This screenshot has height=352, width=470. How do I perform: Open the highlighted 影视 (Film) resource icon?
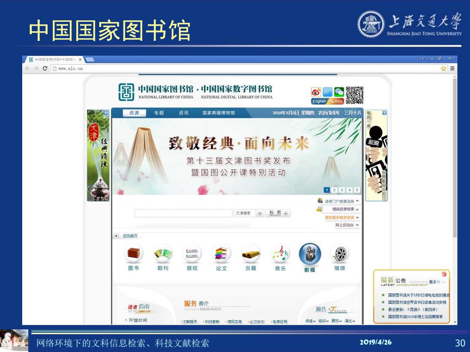tap(310, 257)
